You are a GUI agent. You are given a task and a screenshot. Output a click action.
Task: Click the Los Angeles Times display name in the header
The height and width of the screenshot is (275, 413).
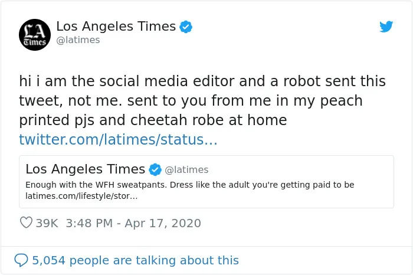[x=116, y=27]
